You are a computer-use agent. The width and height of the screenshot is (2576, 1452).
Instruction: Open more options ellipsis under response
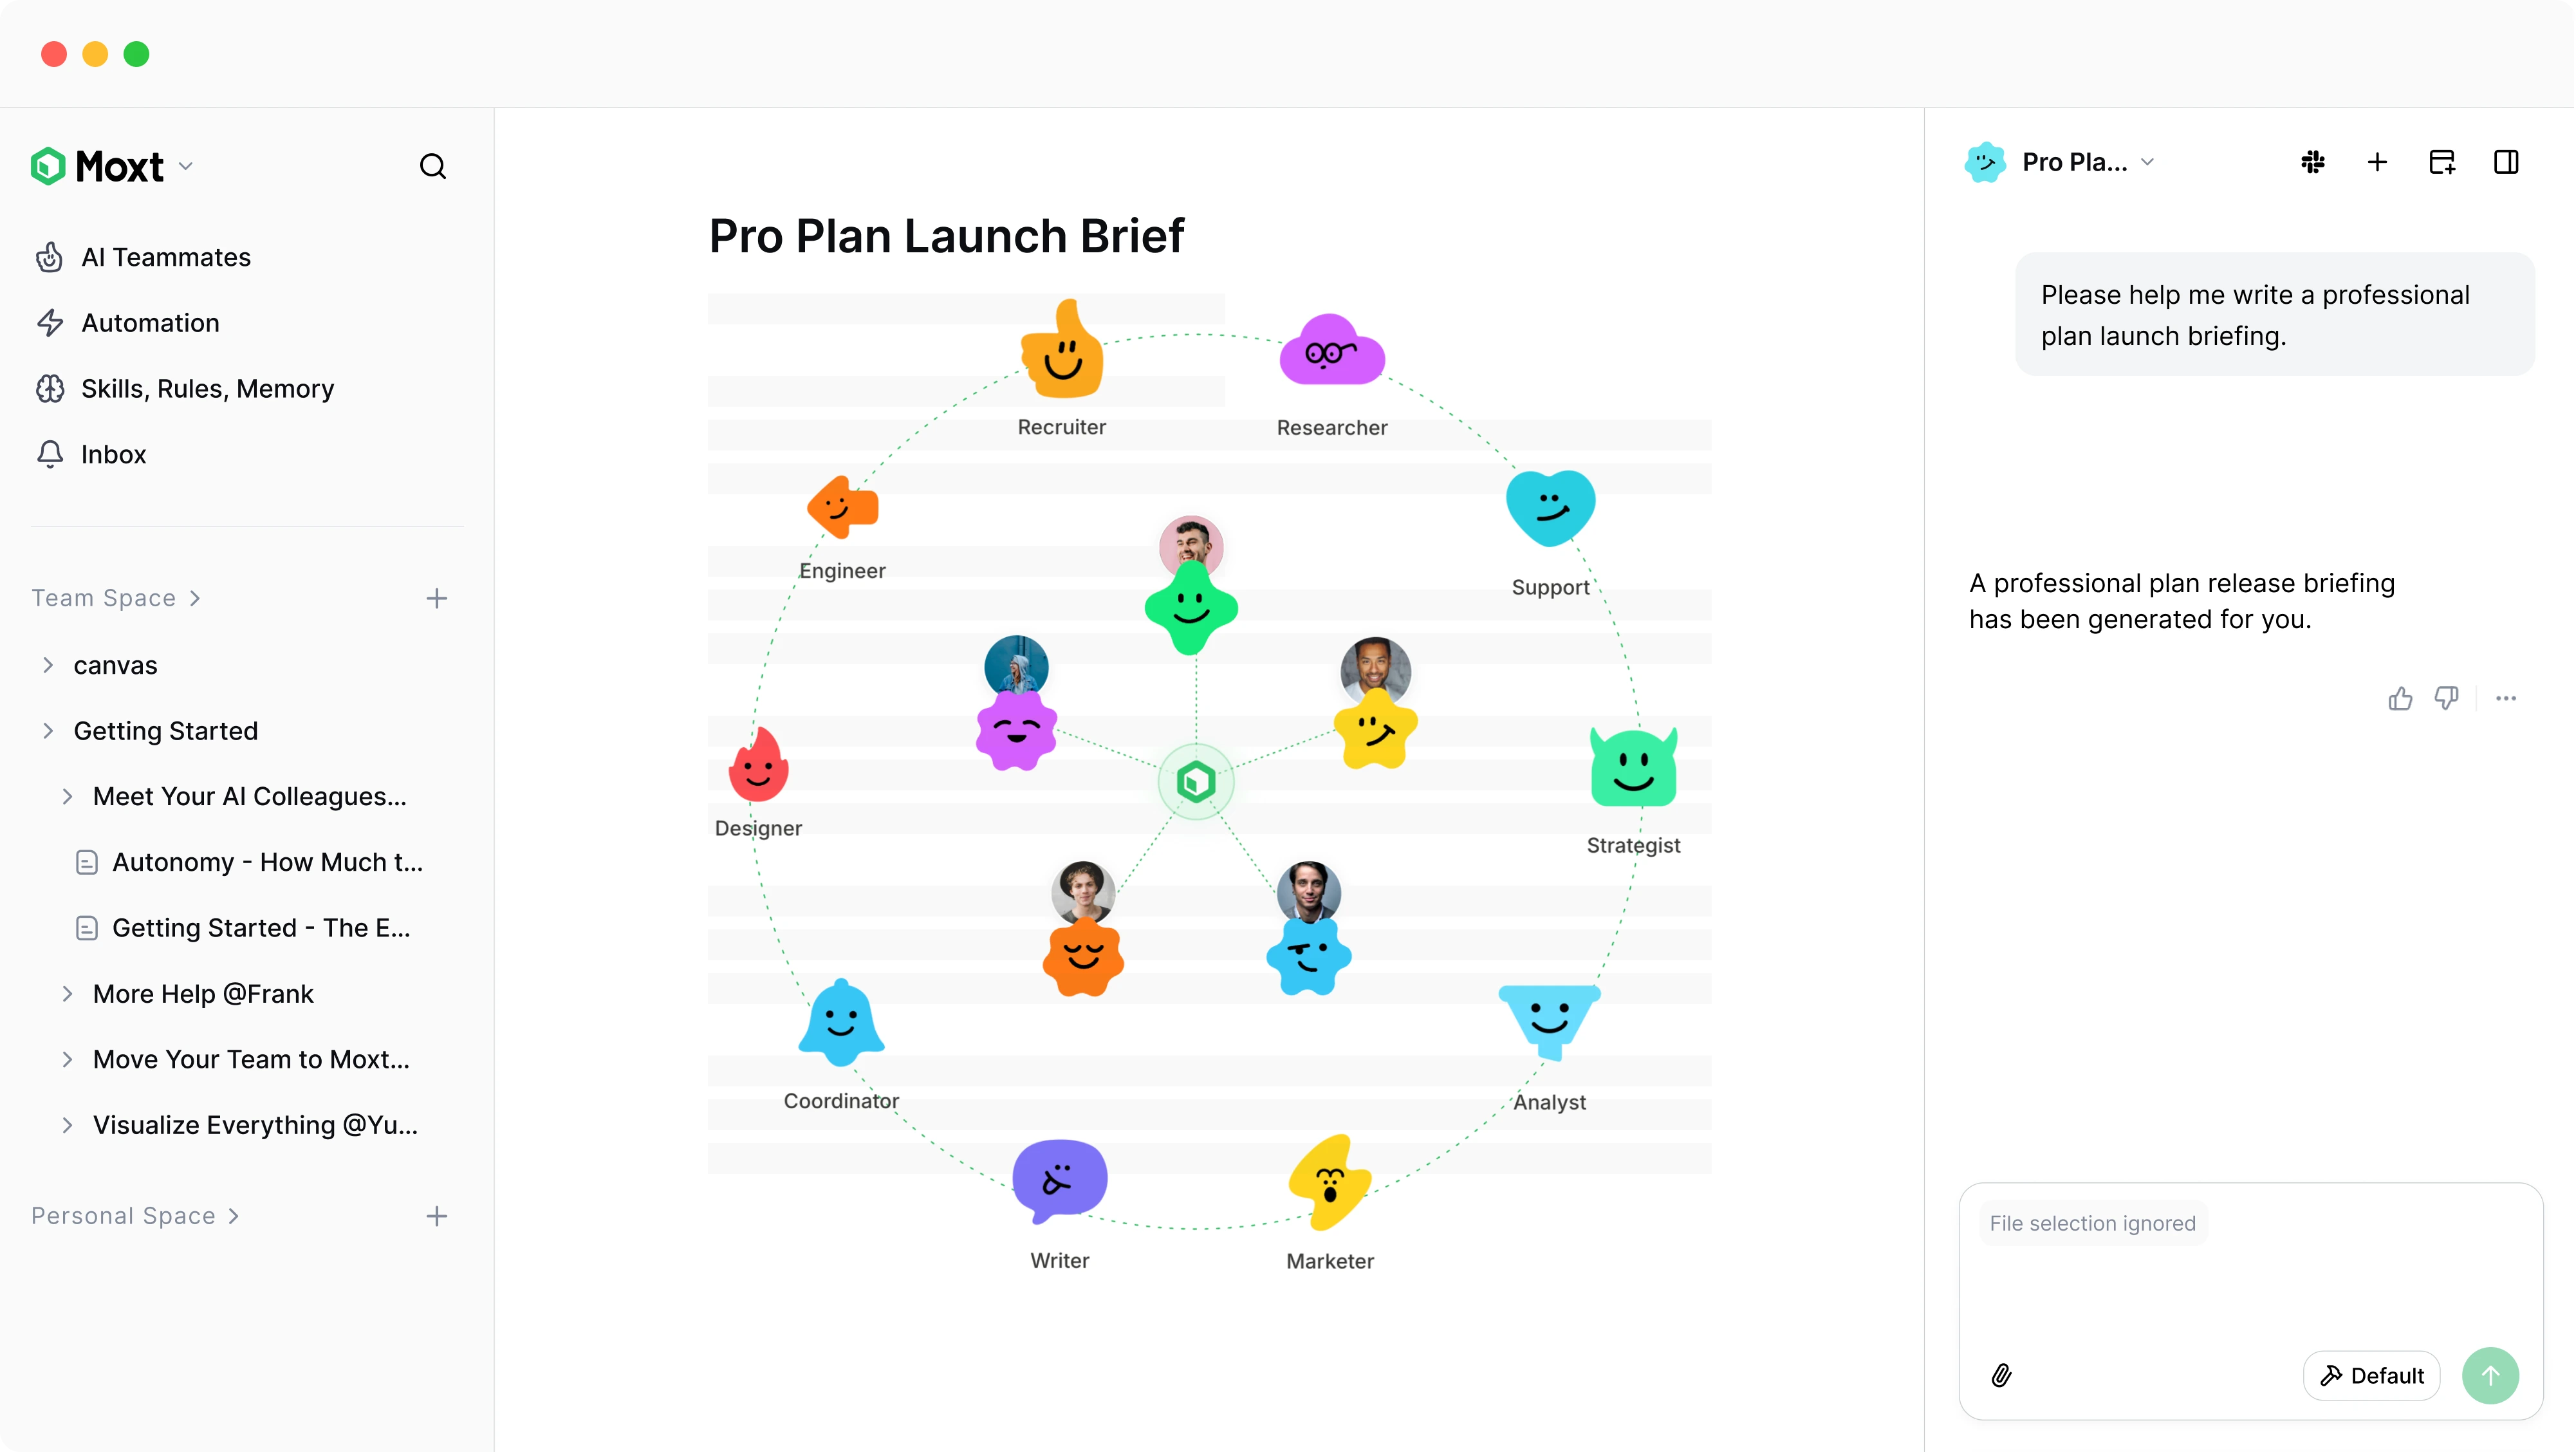click(x=2505, y=698)
